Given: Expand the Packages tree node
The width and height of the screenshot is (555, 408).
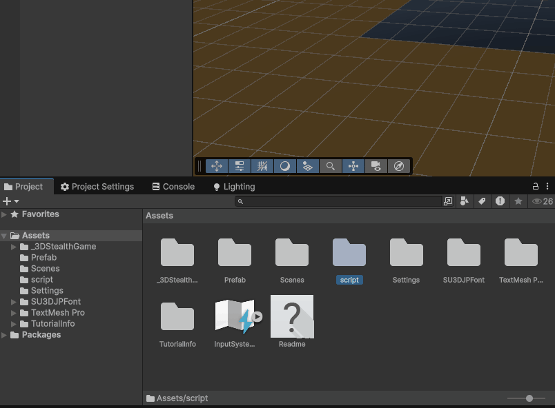Looking at the screenshot, I should pos(5,335).
